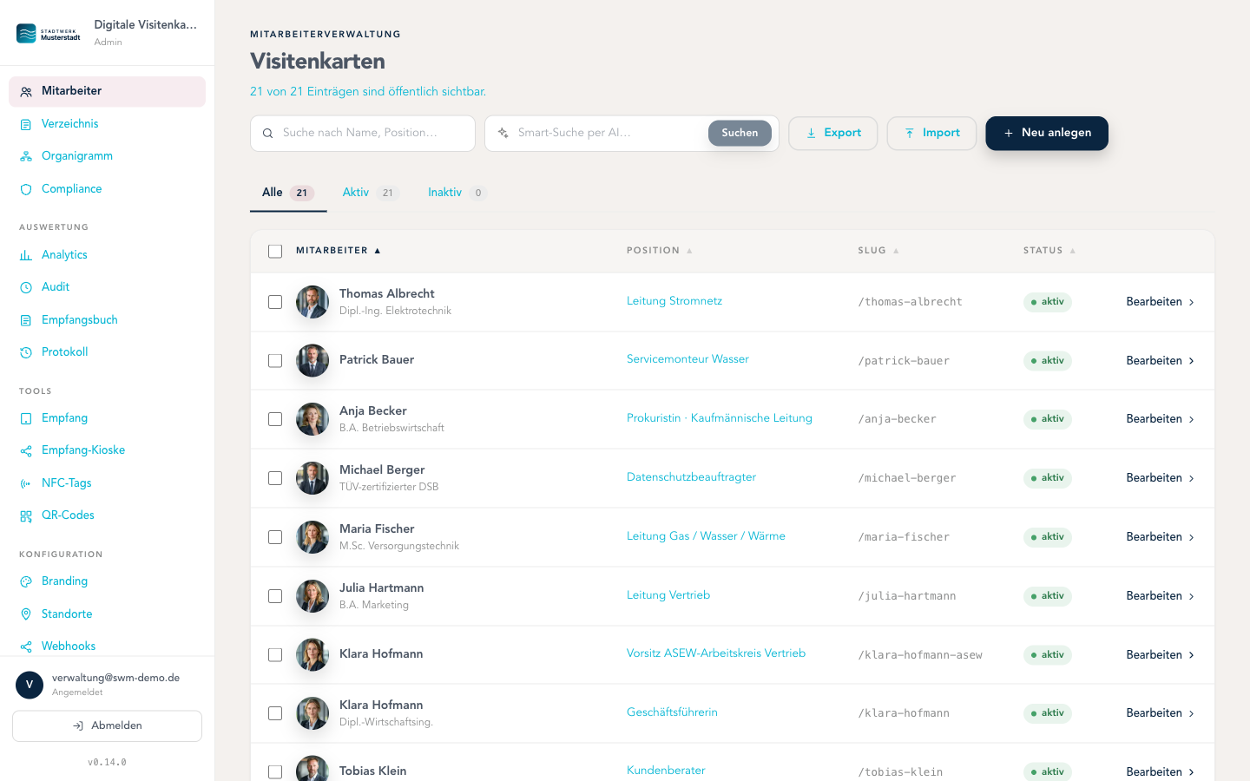Viewport: 1250px width, 781px height.
Task: Click aktiv status badge for Julia Hartmann
Action: 1048,596
